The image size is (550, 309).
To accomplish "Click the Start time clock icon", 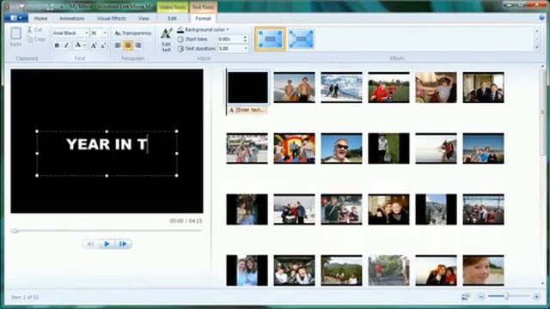I will tap(180, 39).
